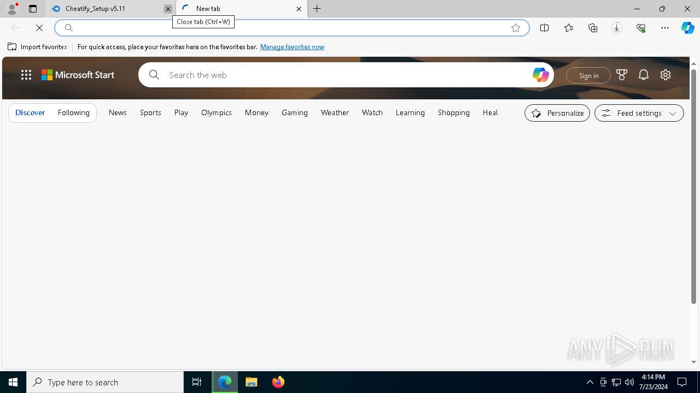Open the Copilot sidebar
Screen dimensions: 700x393
pos(688,28)
